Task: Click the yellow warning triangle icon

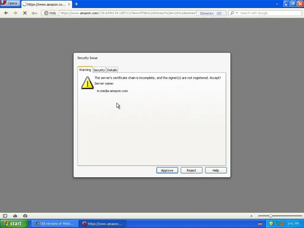Action: coord(87,83)
